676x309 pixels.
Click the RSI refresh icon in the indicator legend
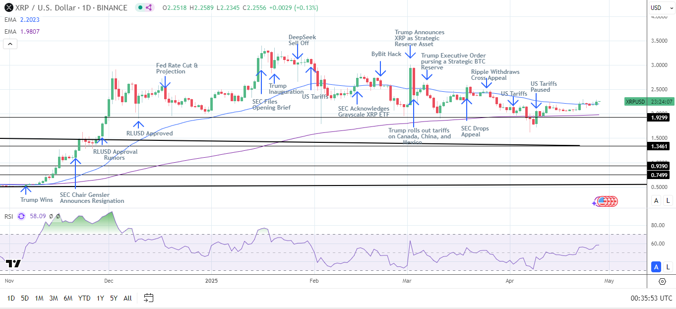pos(21,216)
